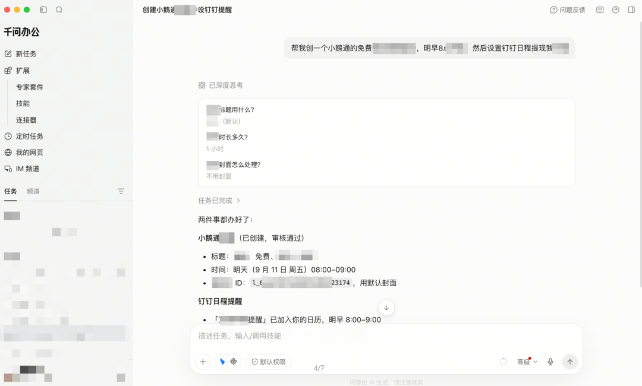642x386 pixels.
Task: Click the window close button
Action: click(x=7, y=10)
